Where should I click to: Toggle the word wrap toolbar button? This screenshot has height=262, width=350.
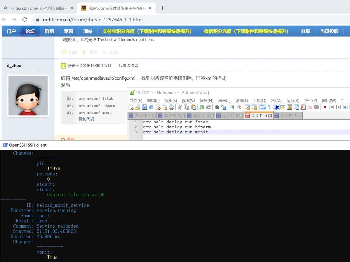pyautogui.click(x=262, y=107)
